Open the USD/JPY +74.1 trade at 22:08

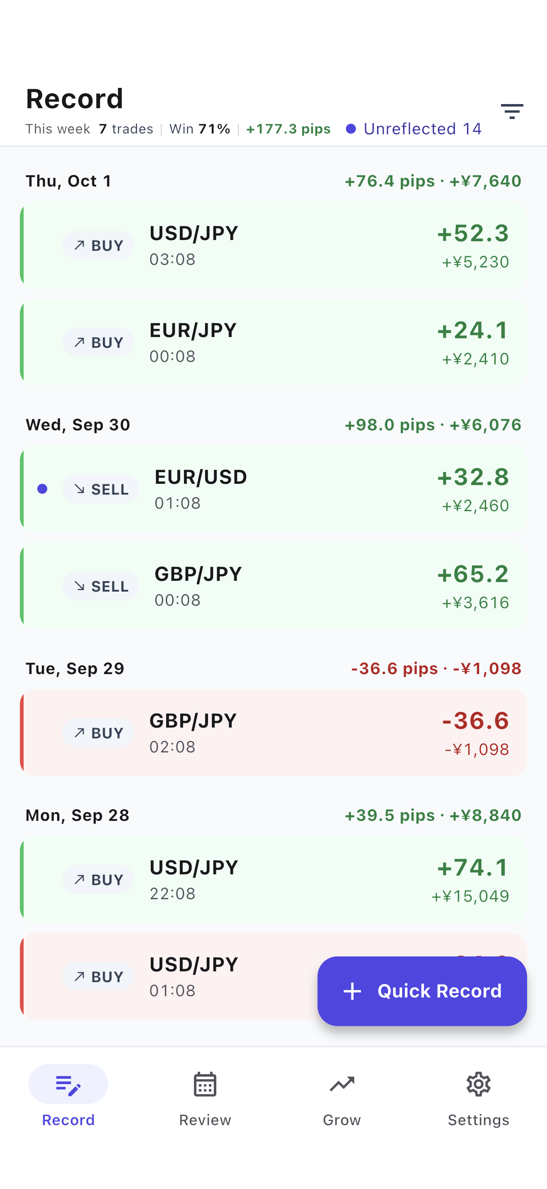coord(273,879)
